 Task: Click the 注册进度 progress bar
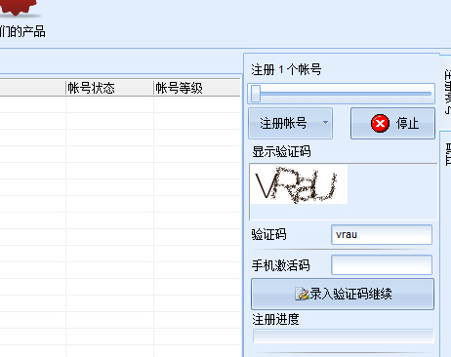coord(344,336)
